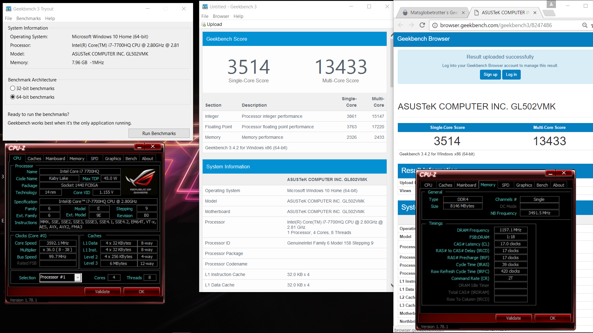593x333 pixels.
Task: Close the left CPU-Z window
Action: [153, 146]
